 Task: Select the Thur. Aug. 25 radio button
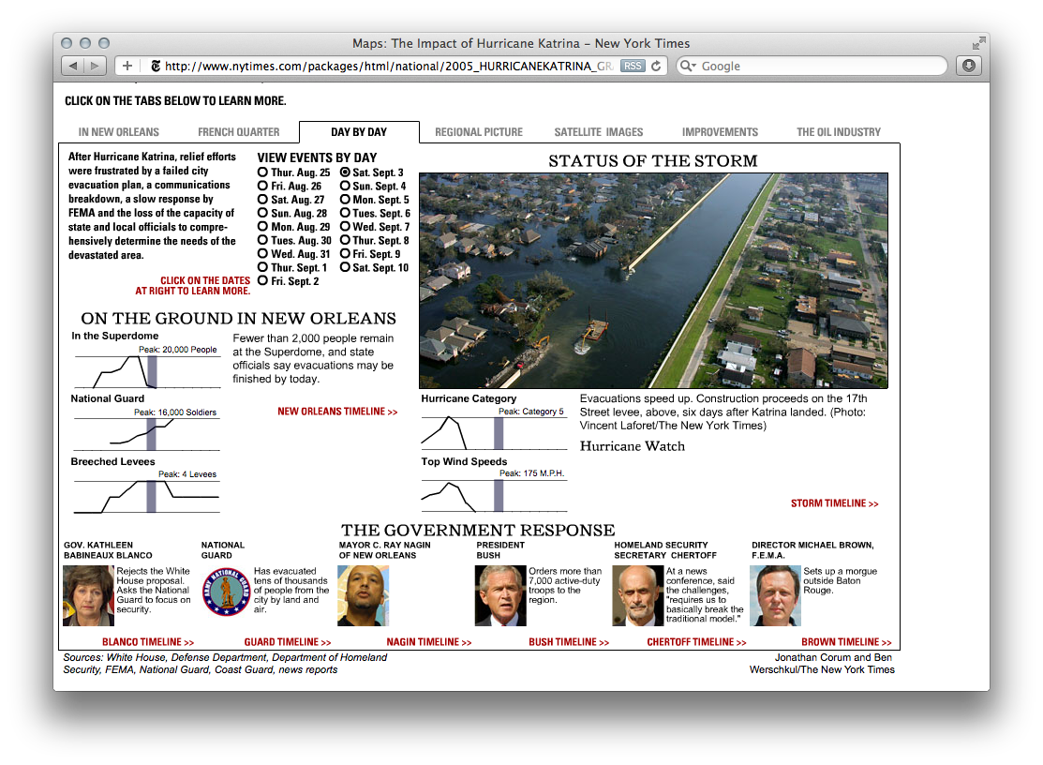pyautogui.click(x=262, y=173)
